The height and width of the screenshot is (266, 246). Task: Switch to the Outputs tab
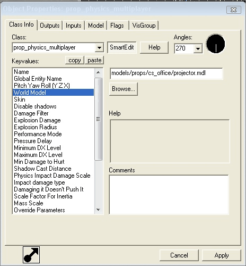[50, 26]
